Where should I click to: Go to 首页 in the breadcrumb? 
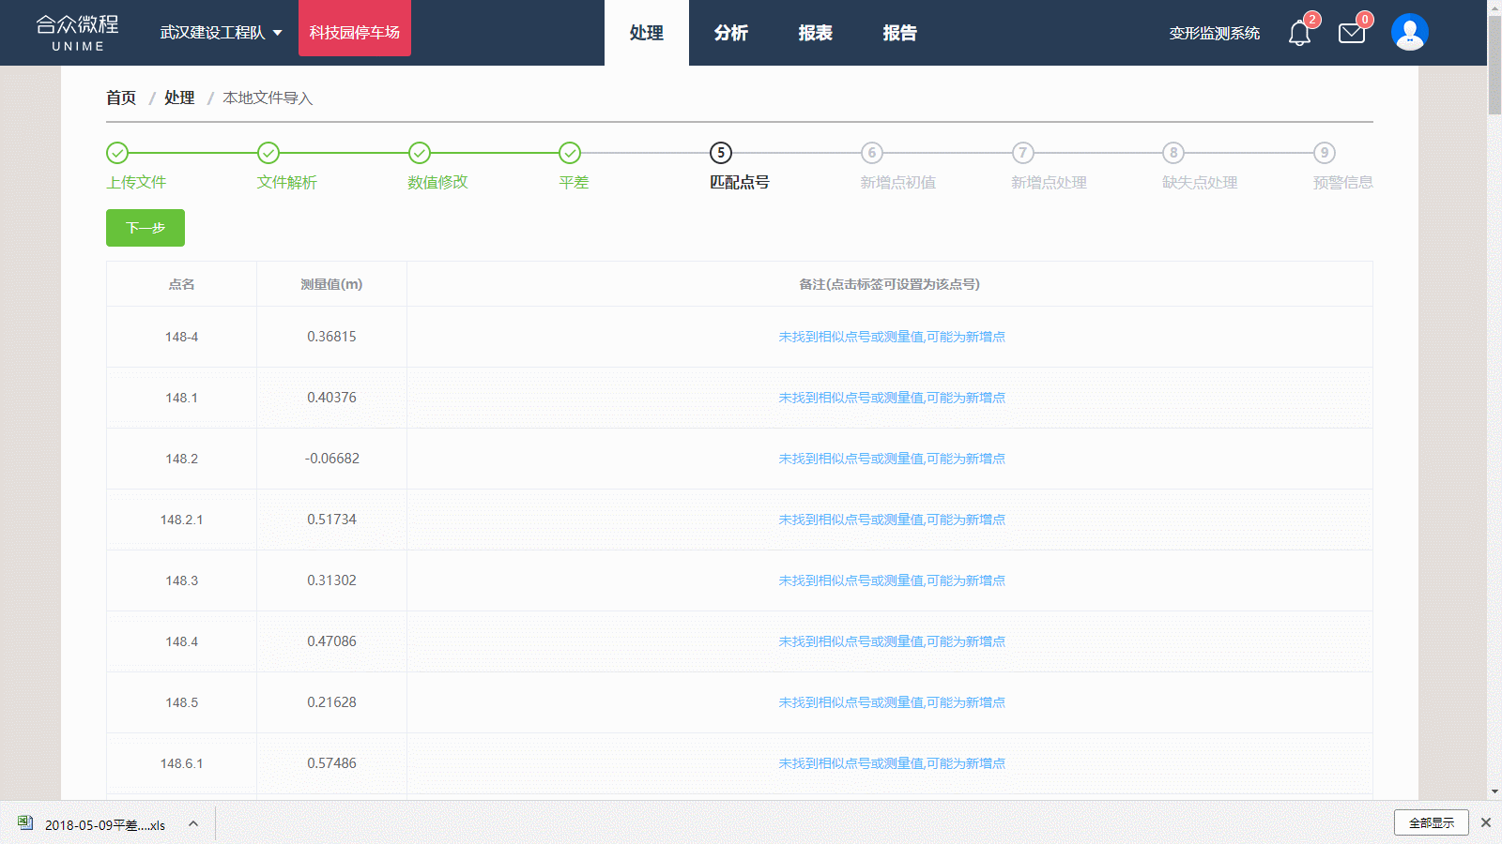click(x=121, y=98)
